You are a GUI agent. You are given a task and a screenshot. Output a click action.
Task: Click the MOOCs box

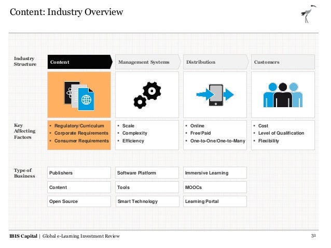[215, 187]
